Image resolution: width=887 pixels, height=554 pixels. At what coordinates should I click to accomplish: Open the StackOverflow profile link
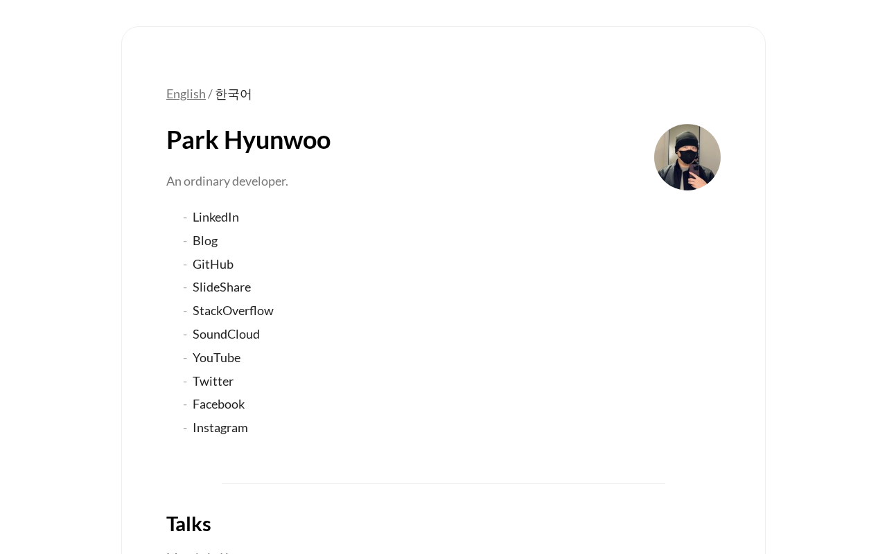(x=233, y=311)
